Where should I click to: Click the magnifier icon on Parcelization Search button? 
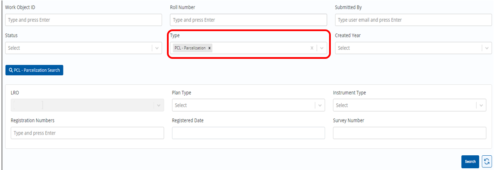point(11,70)
